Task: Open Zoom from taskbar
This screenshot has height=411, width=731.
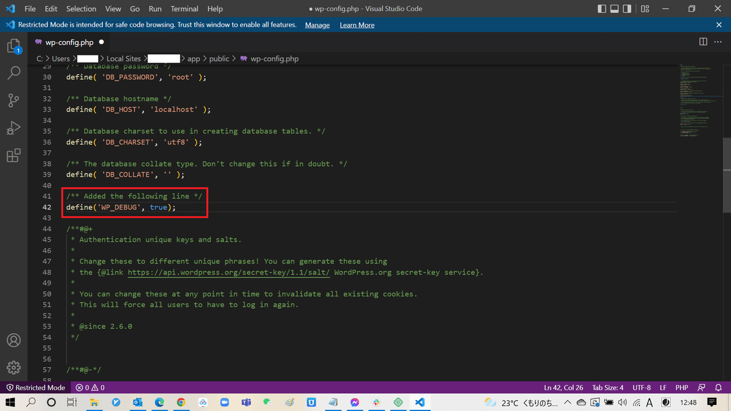Action: 224,402
